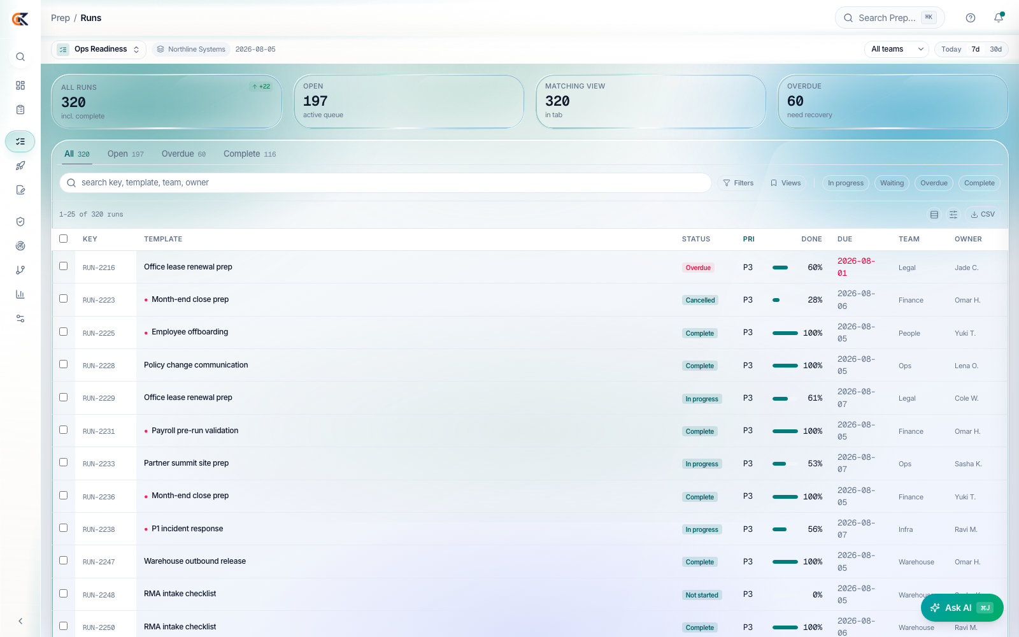Check the RUN-2223 row checkbox
Image resolution: width=1019 pixels, height=637 pixels.
[x=63, y=298]
